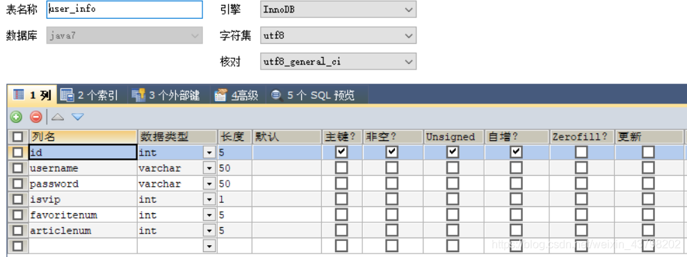Click the table name field user_info
This screenshot has height=257, width=687.
pos(124,9)
